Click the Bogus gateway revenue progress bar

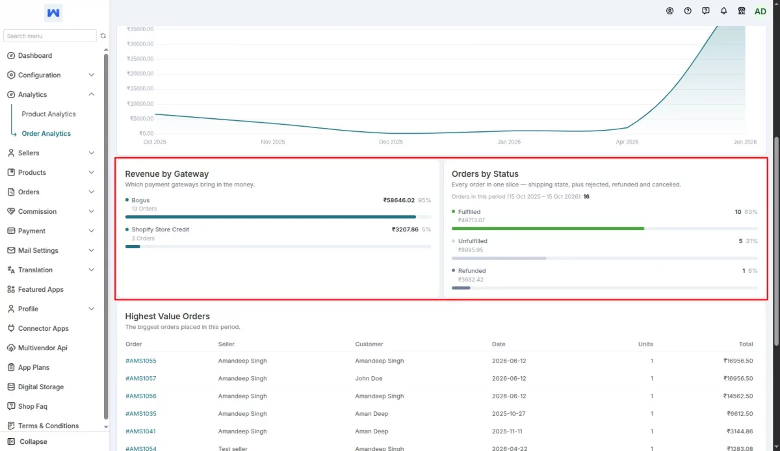coord(278,217)
